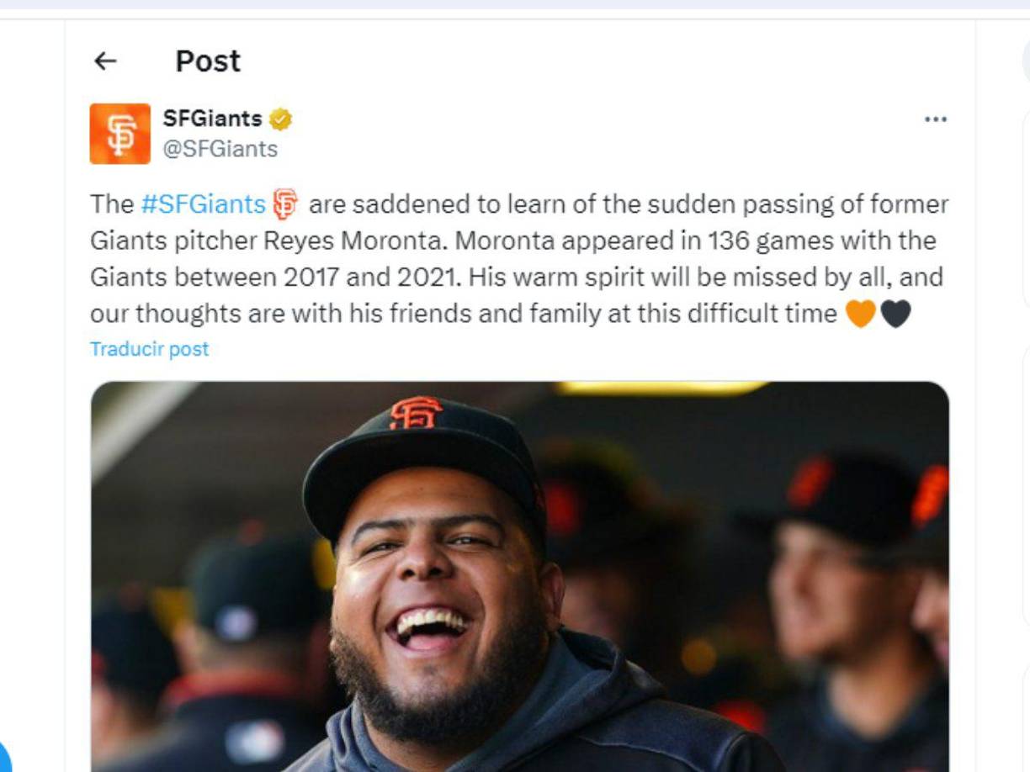This screenshot has width=1030, height=772.
Task: Click the more options ellipsis on the post
Action: (x=936, y=120)
